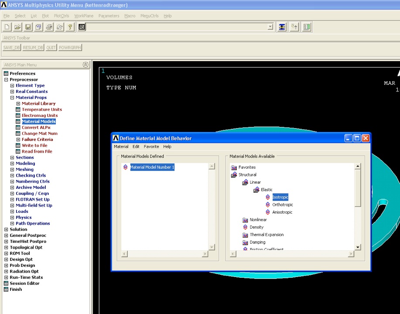Click the Models Available scroll-down arrow
The width and height of the screenshot is (400, 314).
[x=358, y=247]
